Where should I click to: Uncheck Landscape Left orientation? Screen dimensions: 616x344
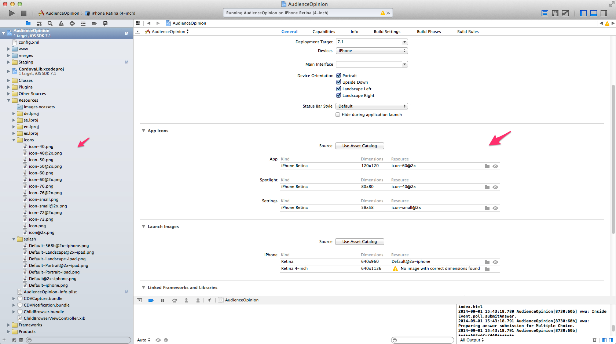[x=338, y=88]
